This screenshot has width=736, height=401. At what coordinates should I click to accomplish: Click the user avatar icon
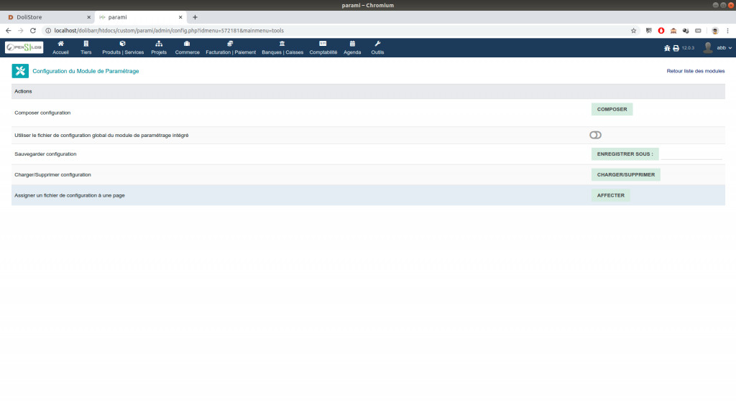pyautogui.click(x=708, y=47)
